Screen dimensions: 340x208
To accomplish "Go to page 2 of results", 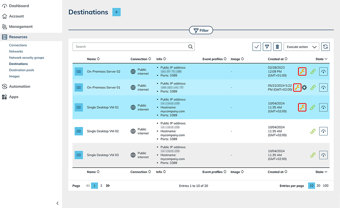I will pyautogui.click(x=101, y=186).
